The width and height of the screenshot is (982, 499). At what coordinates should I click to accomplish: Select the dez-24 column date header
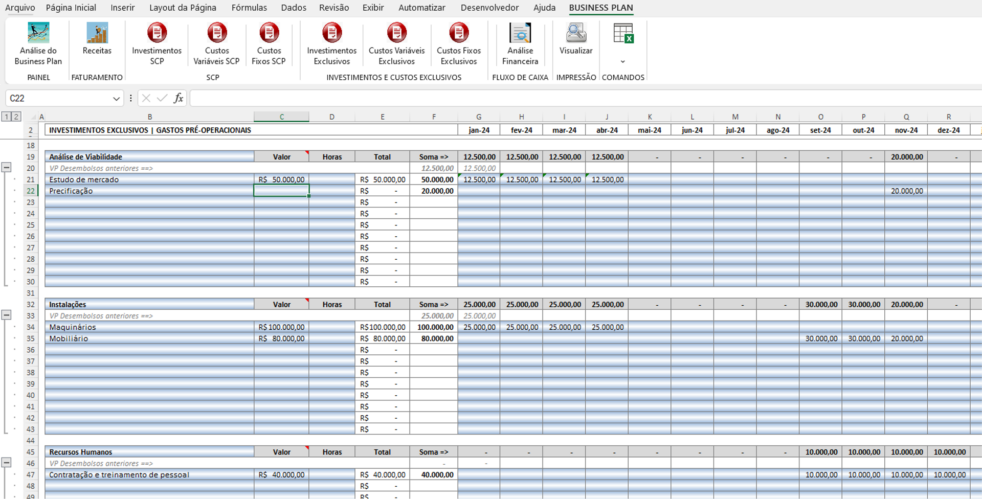click(949, 130)
